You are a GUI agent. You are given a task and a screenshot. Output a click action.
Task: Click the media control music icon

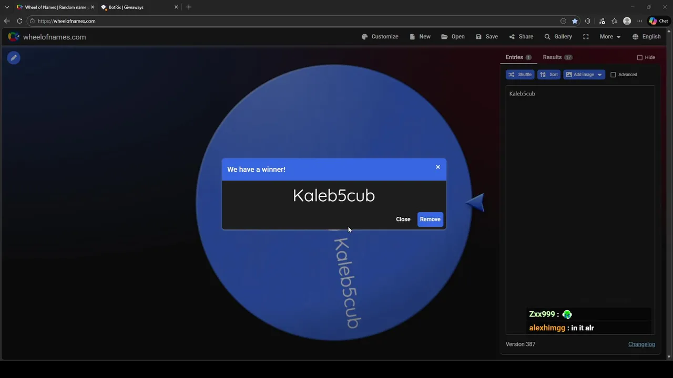click(603, 21)
